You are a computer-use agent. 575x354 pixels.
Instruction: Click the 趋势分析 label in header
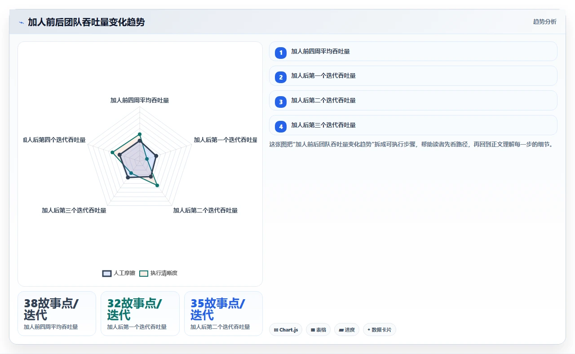(544, 22)
